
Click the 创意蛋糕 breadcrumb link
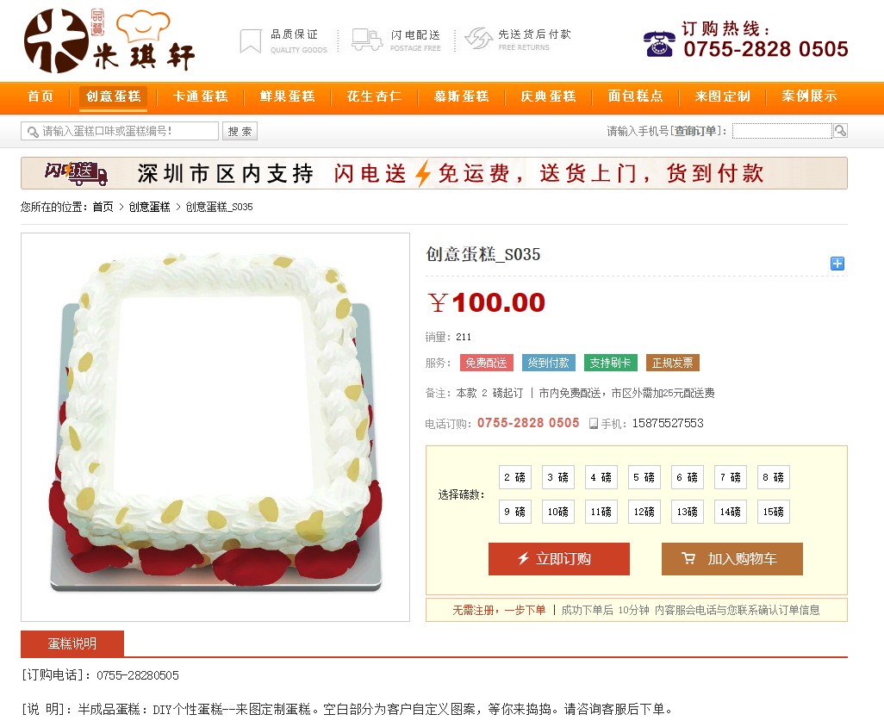149,207
